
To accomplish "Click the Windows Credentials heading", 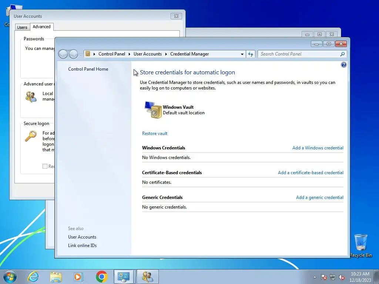I will click(x=163, y=148).
